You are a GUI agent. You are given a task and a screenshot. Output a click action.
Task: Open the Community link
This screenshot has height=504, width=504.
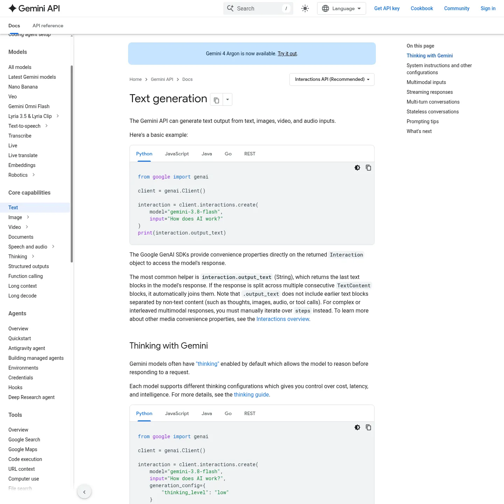point(457,8)
